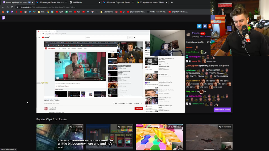Open forsen's channel avatar

188,34
